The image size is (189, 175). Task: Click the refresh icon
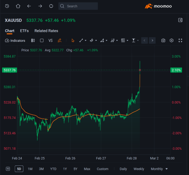[51, 6]
